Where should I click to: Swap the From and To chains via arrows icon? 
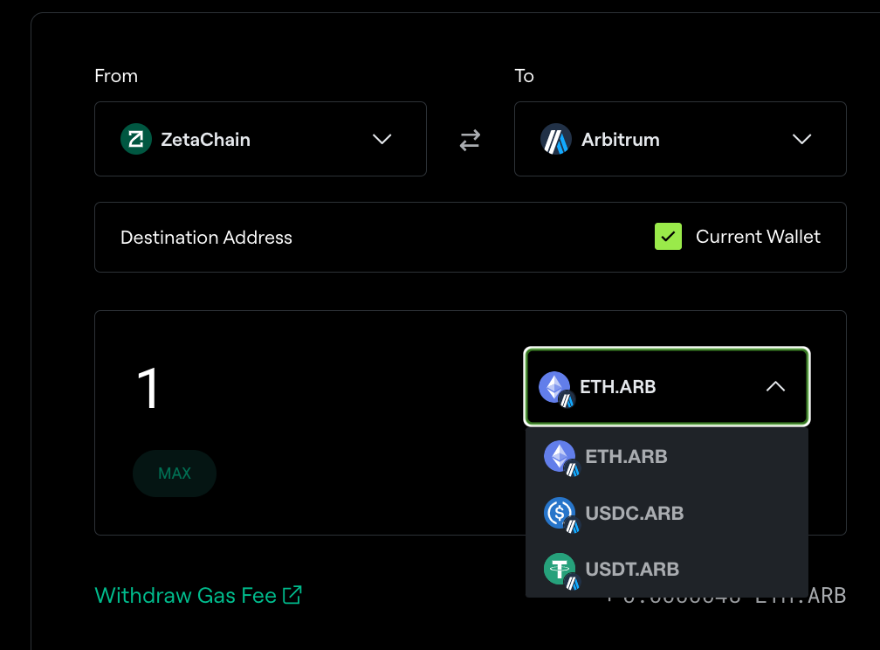click(470, 140)
